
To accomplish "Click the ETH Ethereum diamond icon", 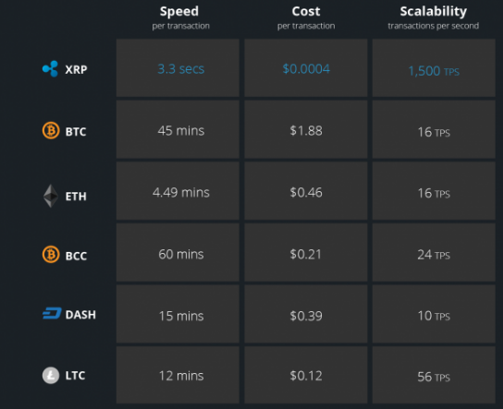I will (x=51, y=196).
